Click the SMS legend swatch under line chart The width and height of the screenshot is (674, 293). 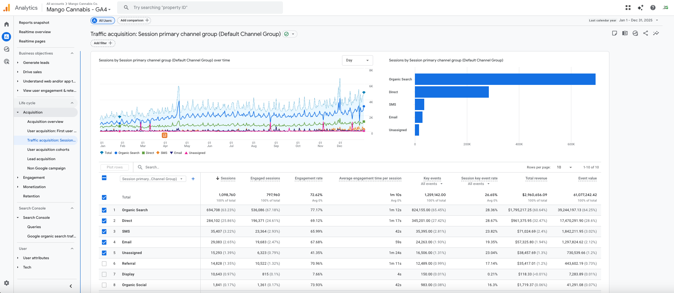(158, 153)
